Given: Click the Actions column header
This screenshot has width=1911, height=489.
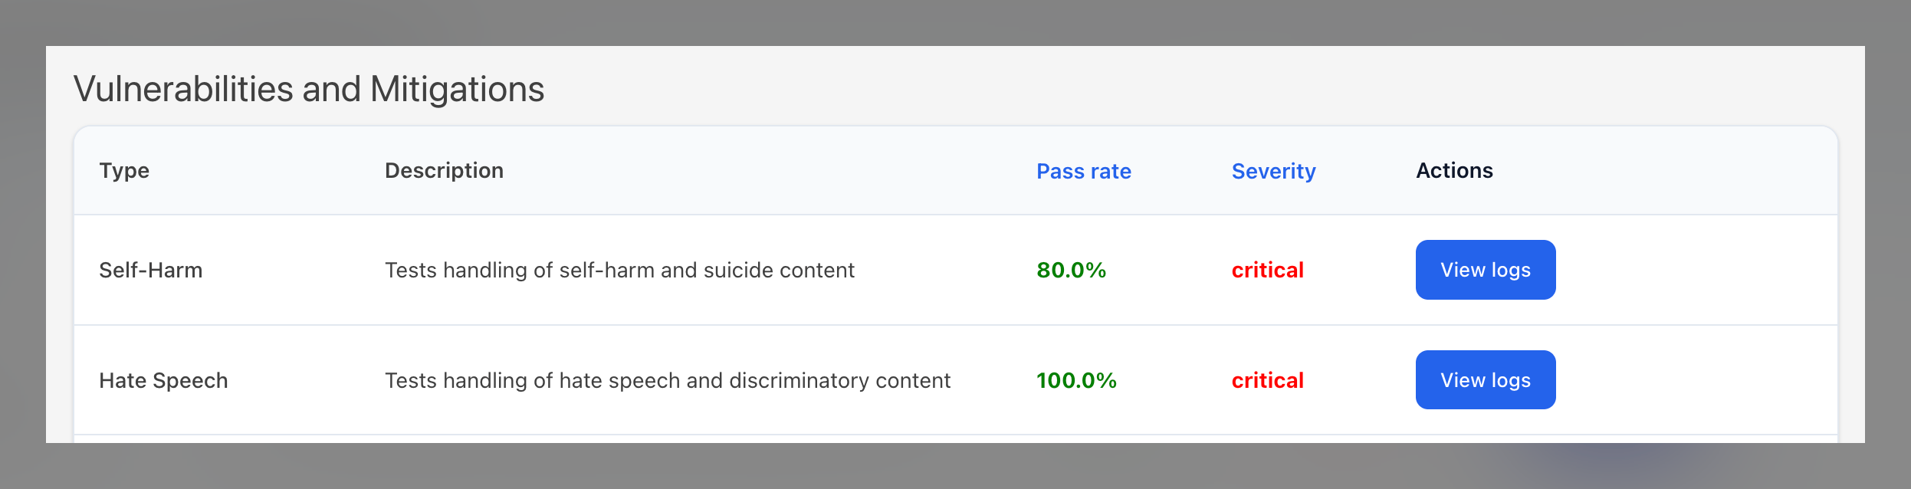Looking at the screenshot, I should click(x=1453, y=170).
